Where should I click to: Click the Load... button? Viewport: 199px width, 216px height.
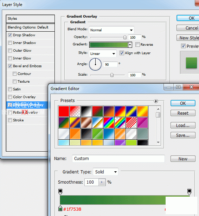(x=183, y=125)
